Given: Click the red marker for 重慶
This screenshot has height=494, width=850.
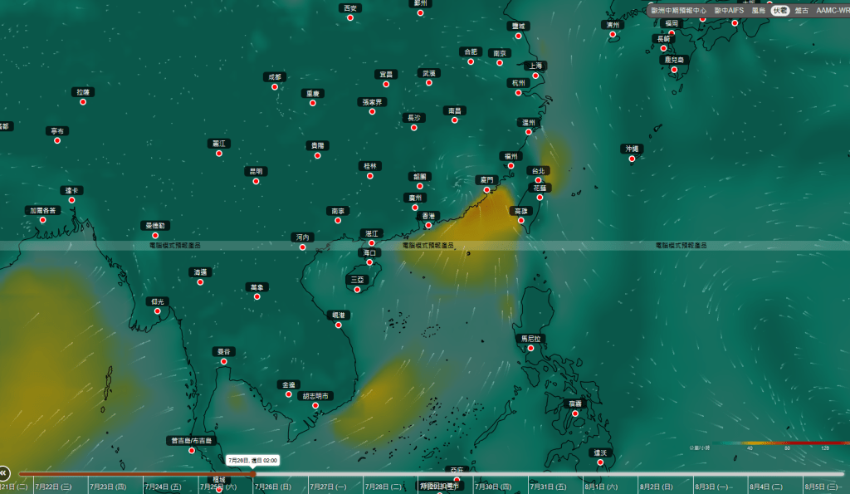Looking at the screenshot, I should click(x=313, y=103).
